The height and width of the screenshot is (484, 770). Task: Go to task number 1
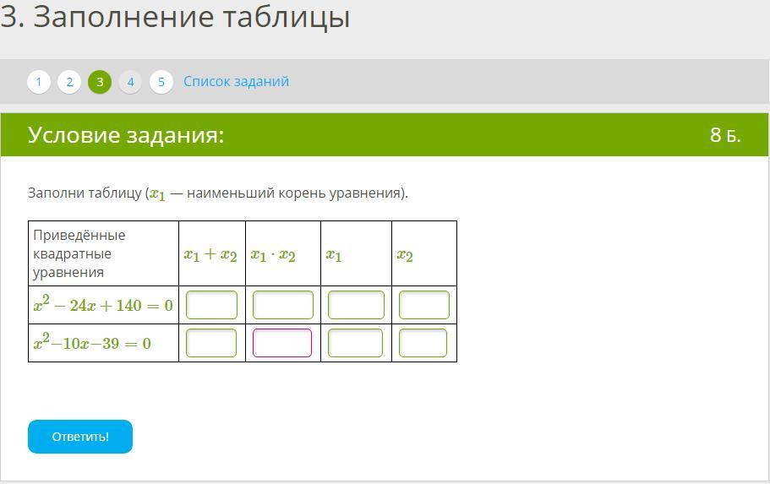click(x=39, y=82)
